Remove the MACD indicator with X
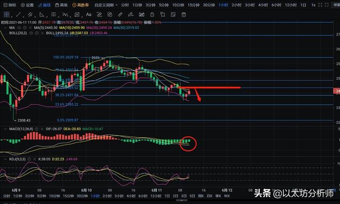The width and height of the screenshot is (340, 204). pos(42,129)
